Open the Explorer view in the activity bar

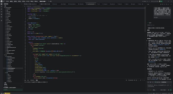[2, 4]
